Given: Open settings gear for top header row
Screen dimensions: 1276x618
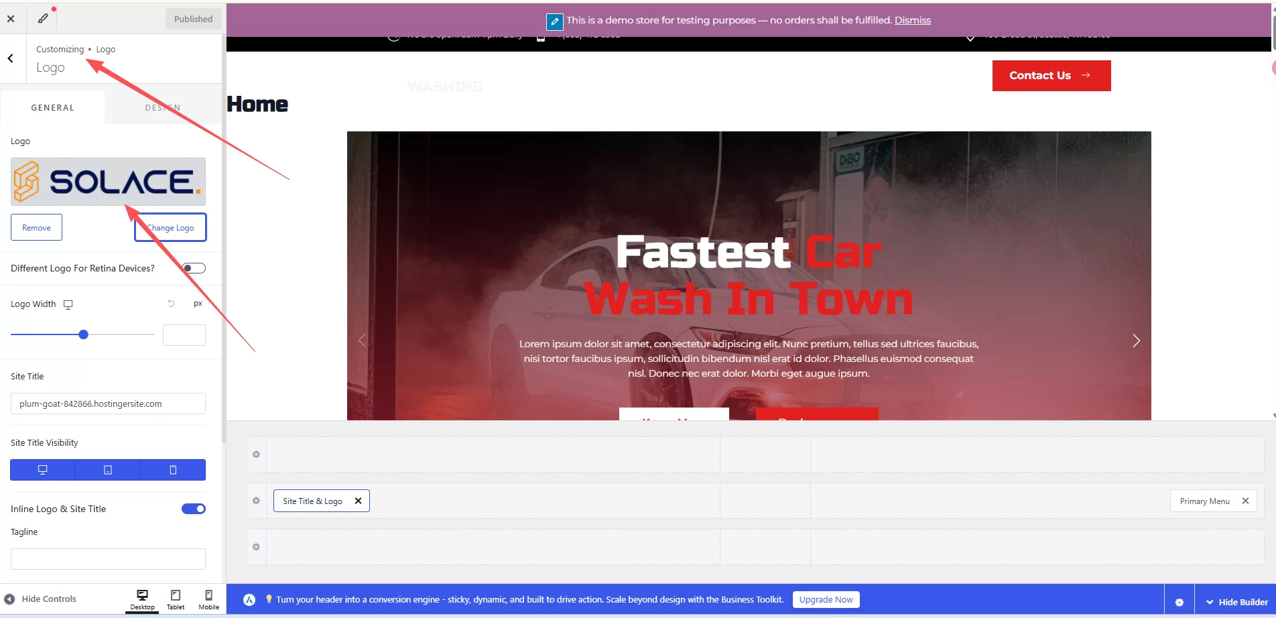Looking at the screenshot, I should 256,454.
